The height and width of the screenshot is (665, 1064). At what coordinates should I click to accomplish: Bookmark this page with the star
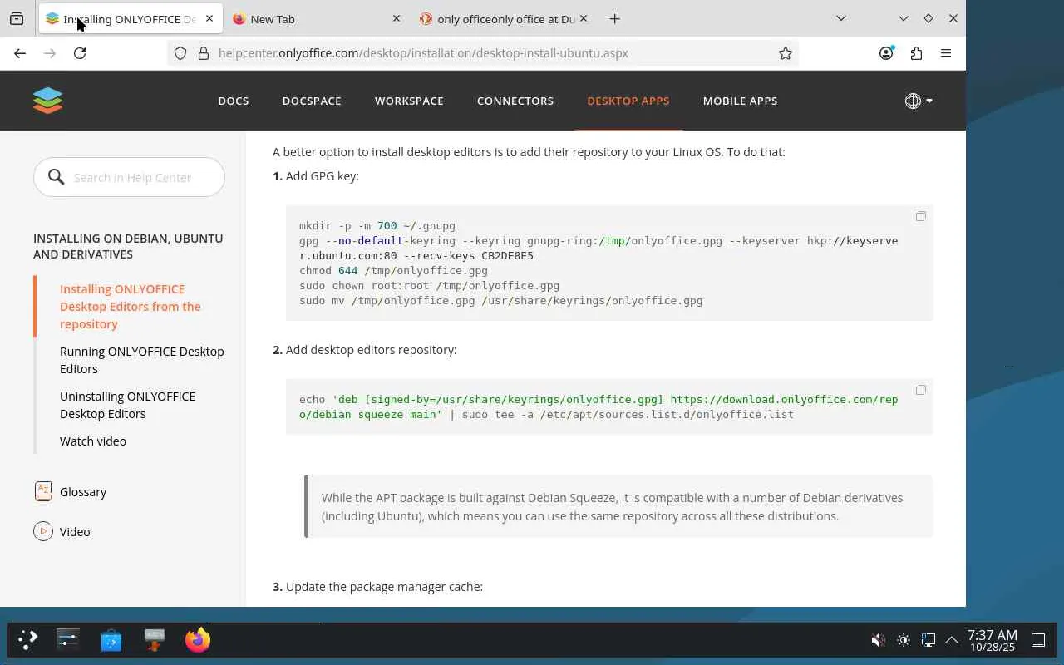[x=786, y=53]
